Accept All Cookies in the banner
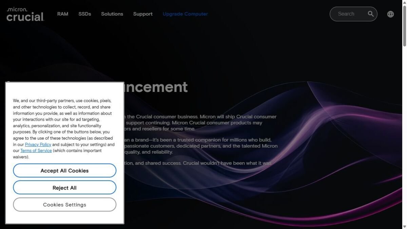The width and height of the screenshot is (407, 229). (x=64, y=171)
